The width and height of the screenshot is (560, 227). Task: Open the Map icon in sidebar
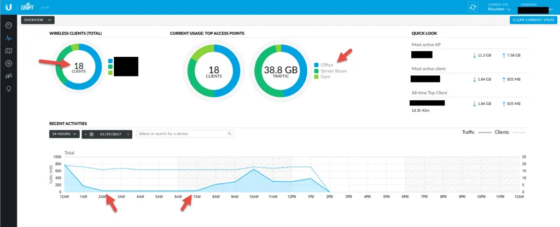(8, 51)
